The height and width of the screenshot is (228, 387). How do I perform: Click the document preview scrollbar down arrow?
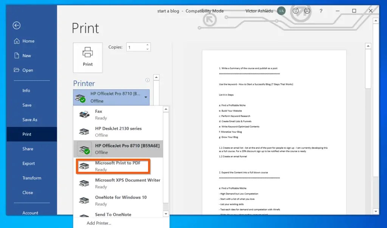click(x=376, y=211)
